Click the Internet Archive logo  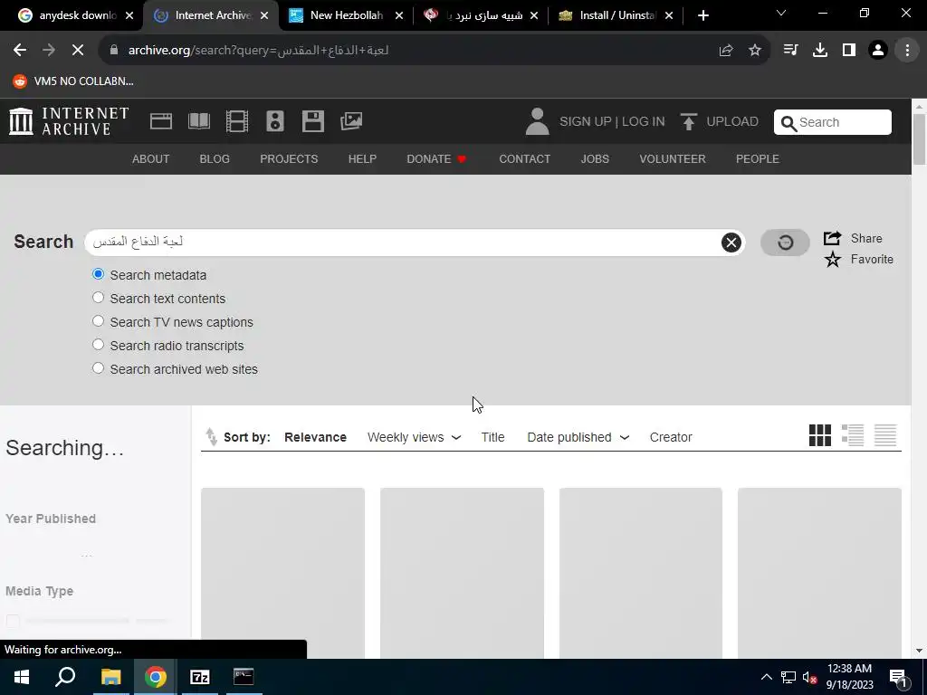point(69,121)
